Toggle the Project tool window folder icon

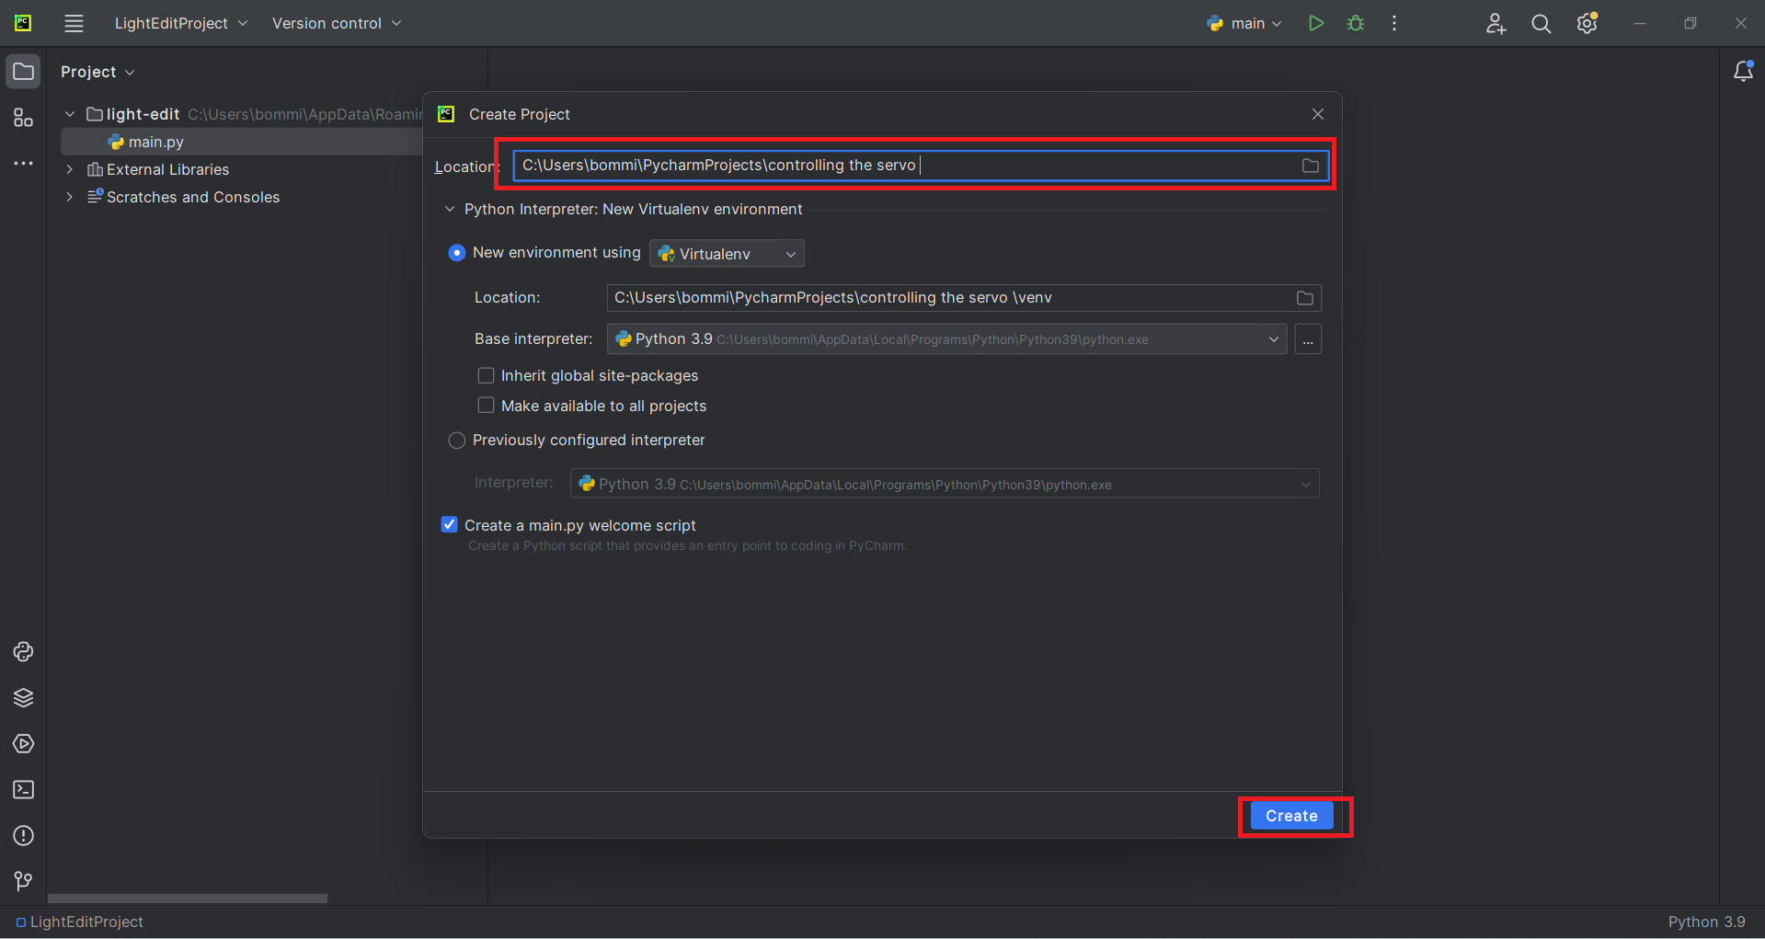coord(23,72)
